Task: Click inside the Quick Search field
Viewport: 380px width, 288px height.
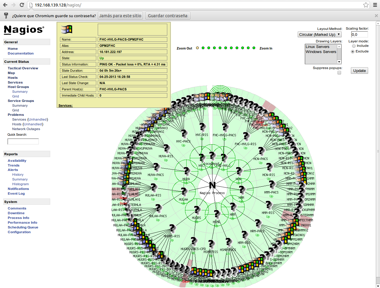Action: [23, 141]
